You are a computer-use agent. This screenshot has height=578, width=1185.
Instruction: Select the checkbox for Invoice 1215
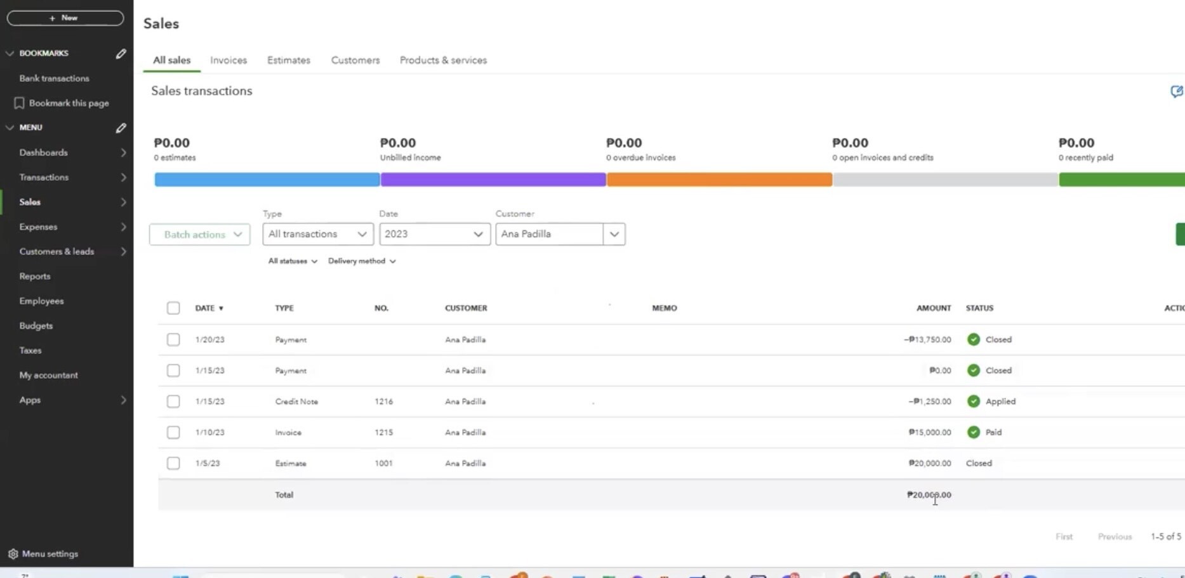pos(173,432)
